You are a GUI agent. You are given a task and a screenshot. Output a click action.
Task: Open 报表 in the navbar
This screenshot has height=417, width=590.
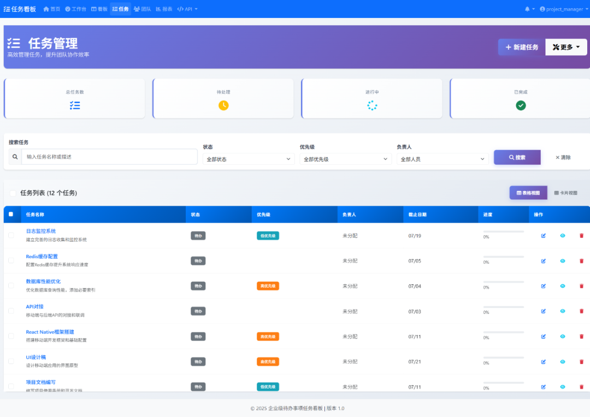[x=164, y=9]
